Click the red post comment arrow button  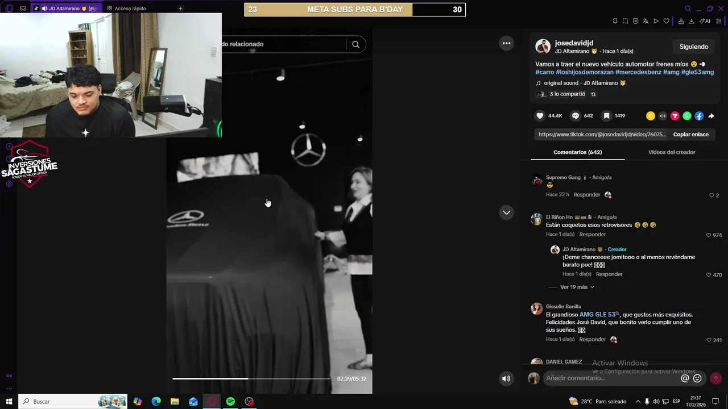coord(716,378)
